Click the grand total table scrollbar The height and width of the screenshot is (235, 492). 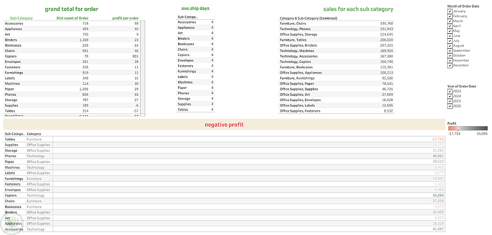point(143,69)
